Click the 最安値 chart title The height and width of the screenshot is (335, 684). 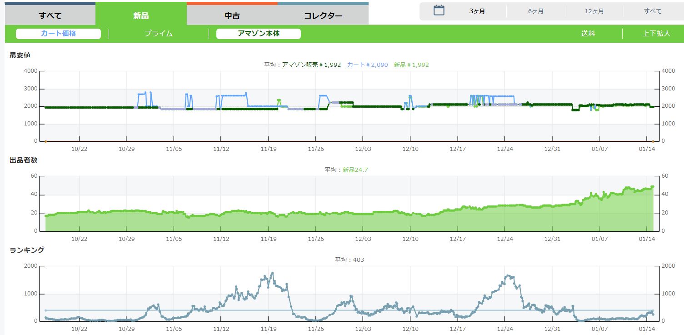click(x=20, y=55)
